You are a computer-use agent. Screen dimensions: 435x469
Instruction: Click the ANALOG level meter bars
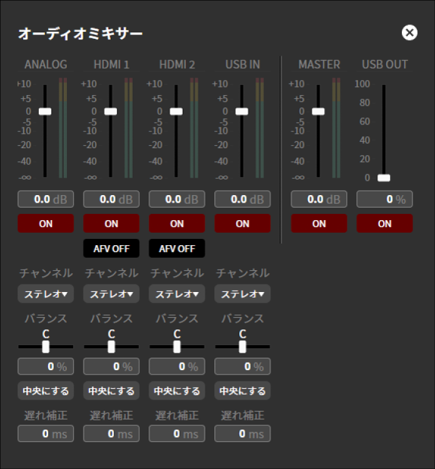click(63, 128)
